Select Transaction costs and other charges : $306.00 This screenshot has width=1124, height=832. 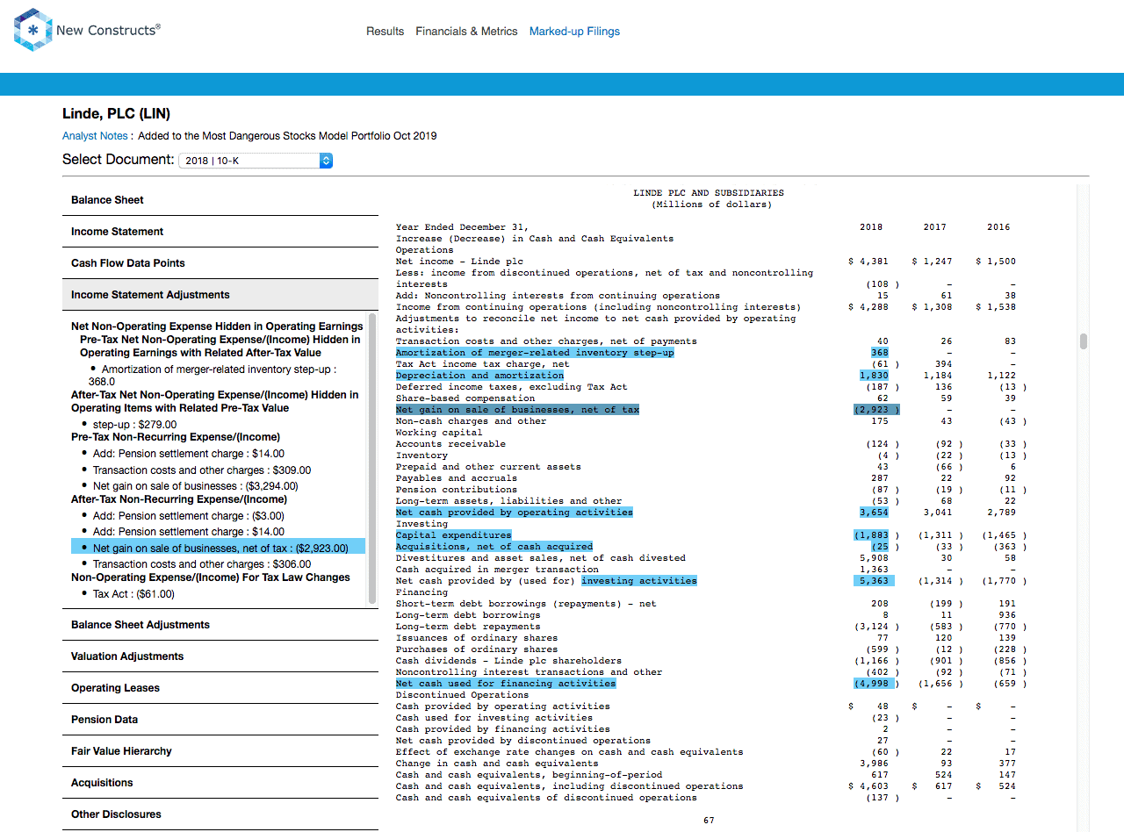201,564
